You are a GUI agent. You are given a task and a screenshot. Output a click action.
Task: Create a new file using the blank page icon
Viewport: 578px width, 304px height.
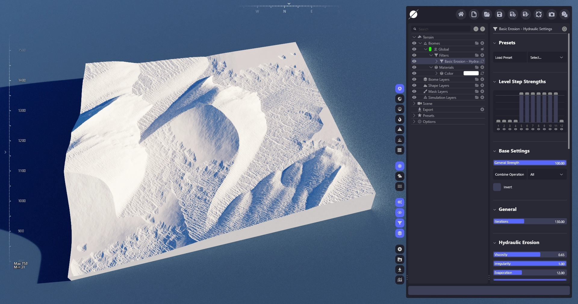click(x=474, y=14)
